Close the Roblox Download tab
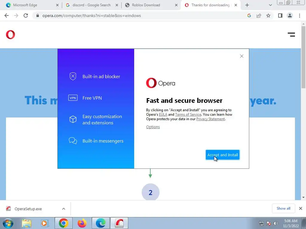The image size is (306, 229). pyautogui.click(x=176, y=5)
